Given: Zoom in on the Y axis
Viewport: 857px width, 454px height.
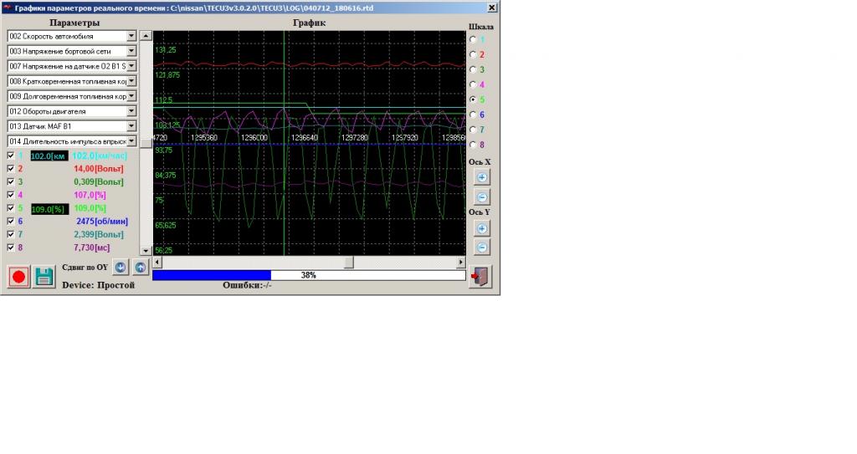Looking at the screenshot, I should [481, 228].
